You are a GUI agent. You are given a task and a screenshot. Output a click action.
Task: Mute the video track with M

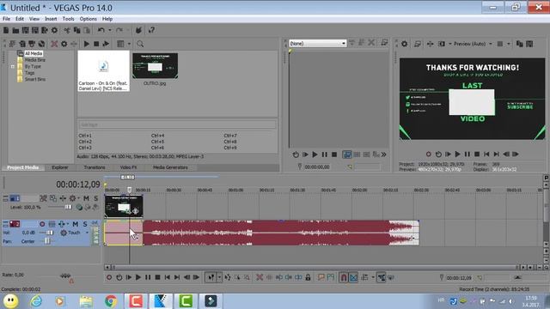pos(86,198)
